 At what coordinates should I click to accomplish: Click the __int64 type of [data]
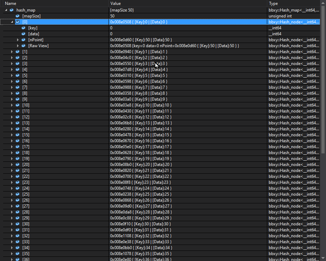pos(275,34)
